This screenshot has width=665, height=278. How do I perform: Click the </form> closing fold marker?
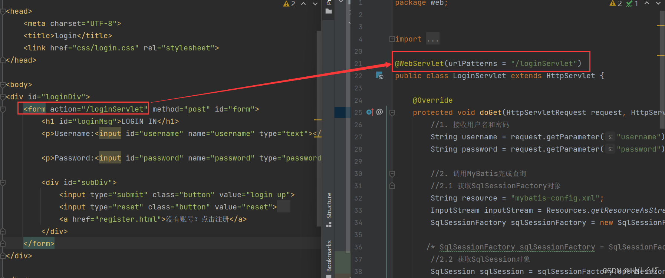3,244
